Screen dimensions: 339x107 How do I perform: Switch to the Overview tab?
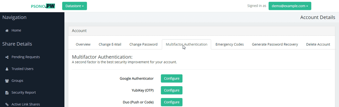click(83, 44)
